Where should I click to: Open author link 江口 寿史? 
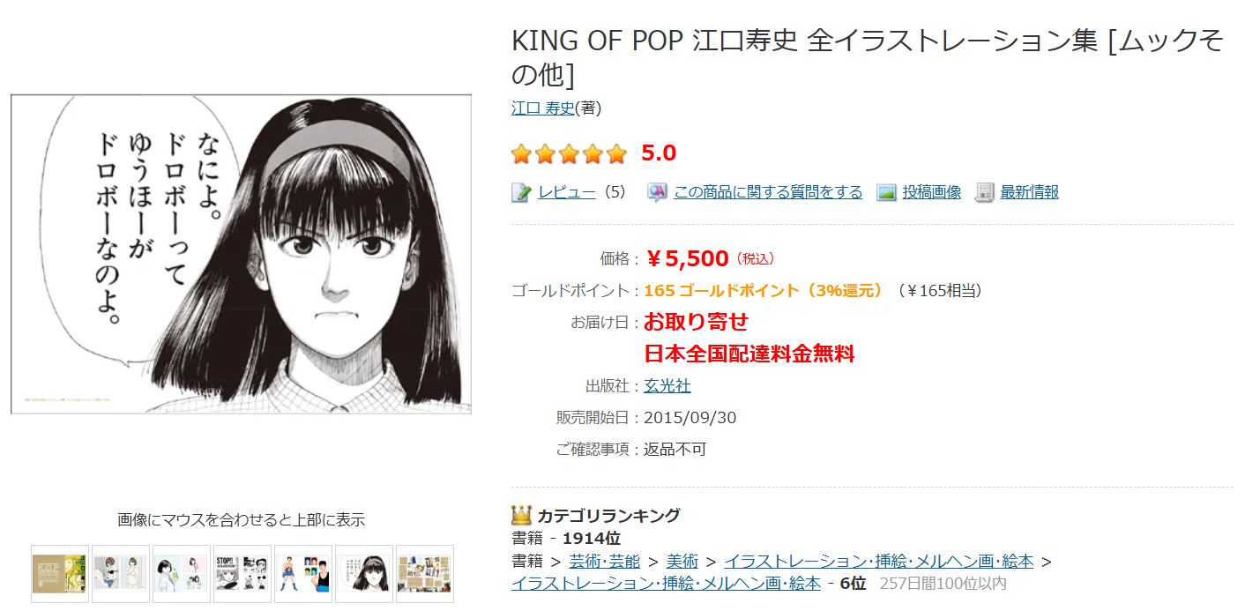[542, 108]
